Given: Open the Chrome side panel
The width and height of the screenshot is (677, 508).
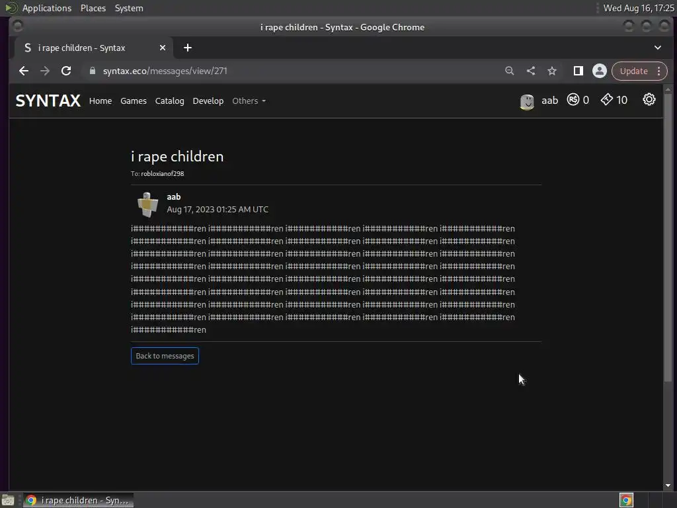Looking at the screenshot, I should (x=578, y=71).
